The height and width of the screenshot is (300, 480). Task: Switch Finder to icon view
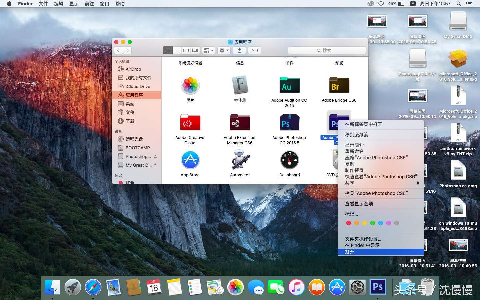coord(168,50)
